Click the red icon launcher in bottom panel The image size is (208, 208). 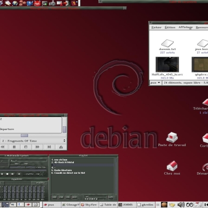click(28, 205)
